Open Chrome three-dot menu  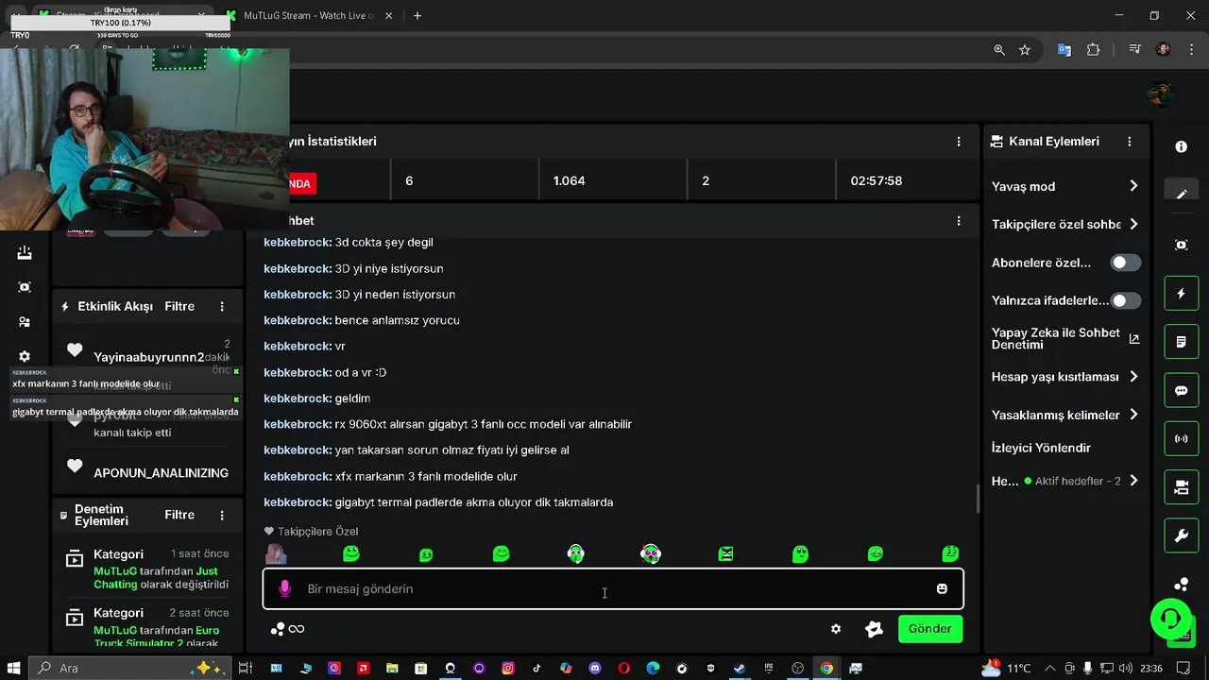click(1190, 50)
